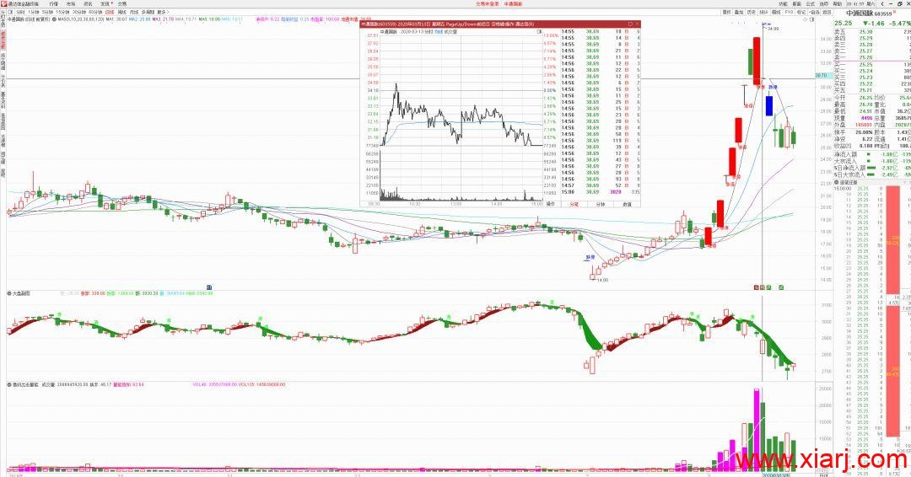911x477 pixels.
Task: Click the 交易未登录 login link
Action: pos(488,3)
